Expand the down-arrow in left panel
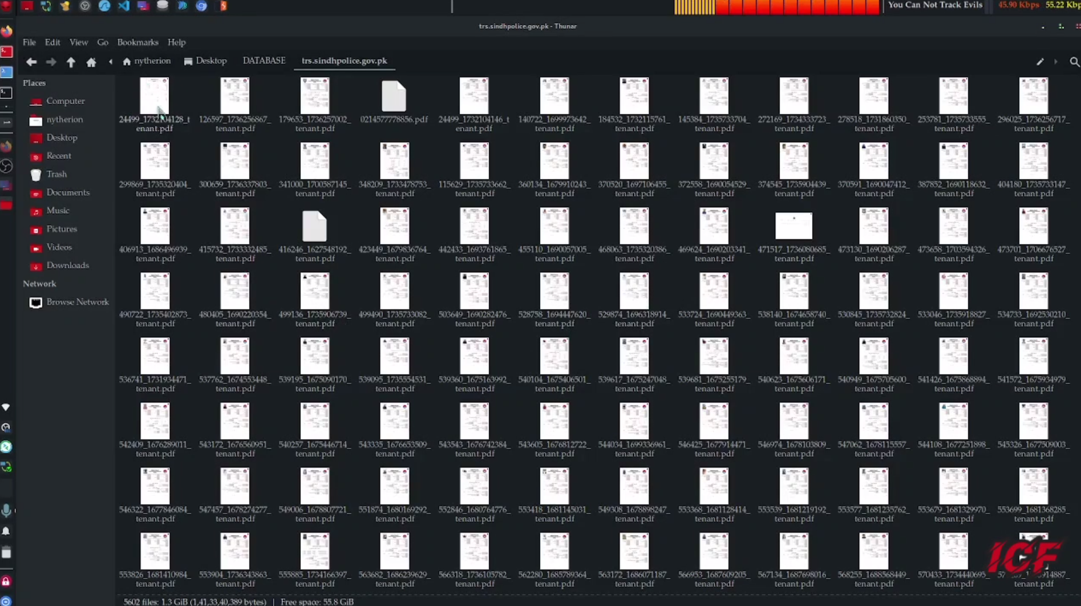Image resolution: width=1081 pixels, height=606 pixels. pos(6,407)
